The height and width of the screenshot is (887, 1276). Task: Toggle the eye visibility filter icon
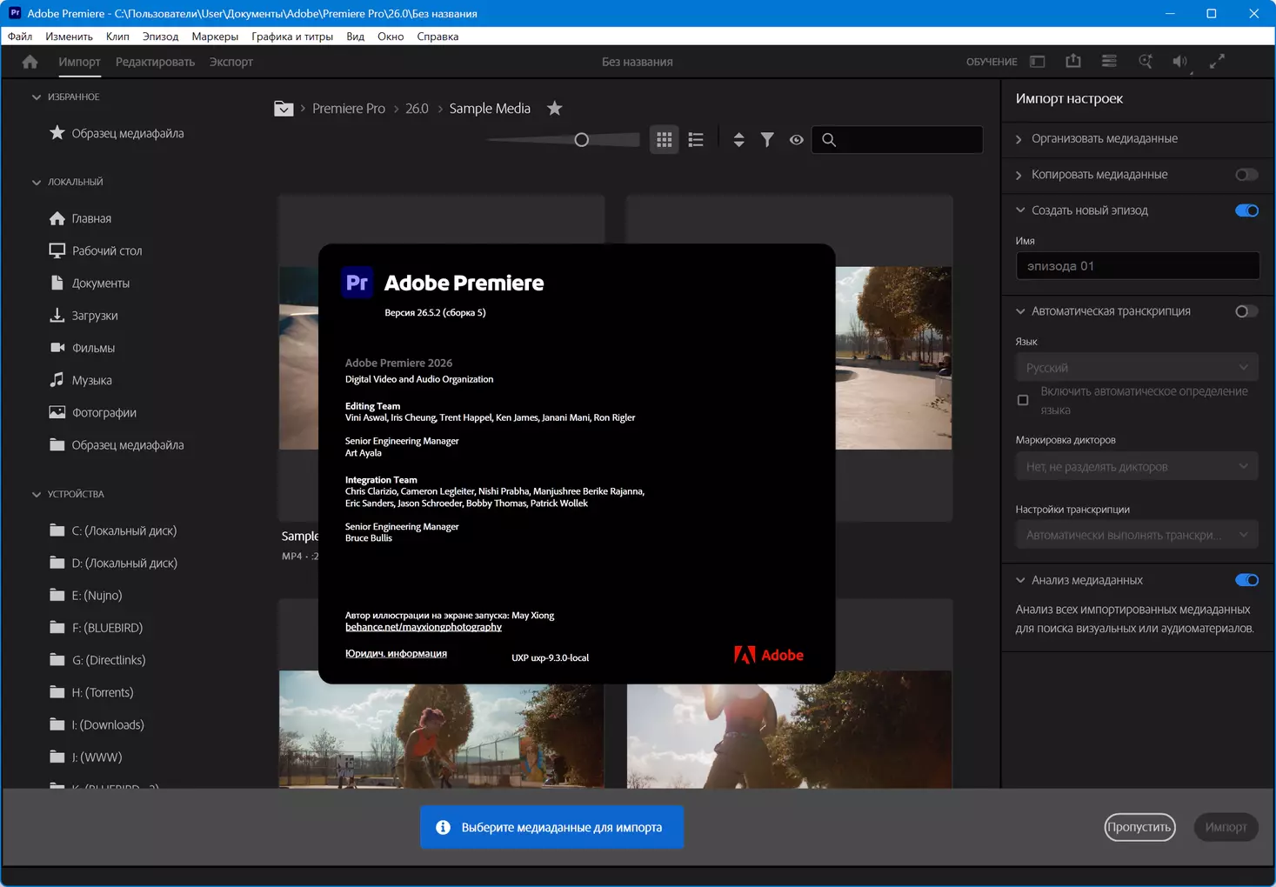coord(796,140)
